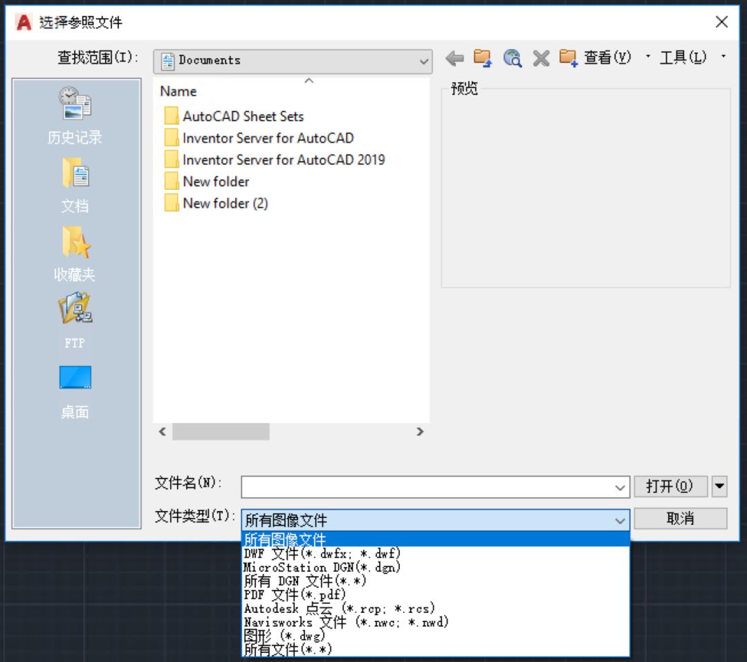
Task: Open 文档 documents shortcut in sidebar
Action: pos(75,185)
